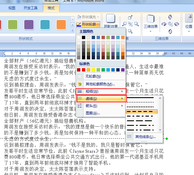Click 无轮廓(N) no outline option
194x175 pixels.
(x=93, y=76)
